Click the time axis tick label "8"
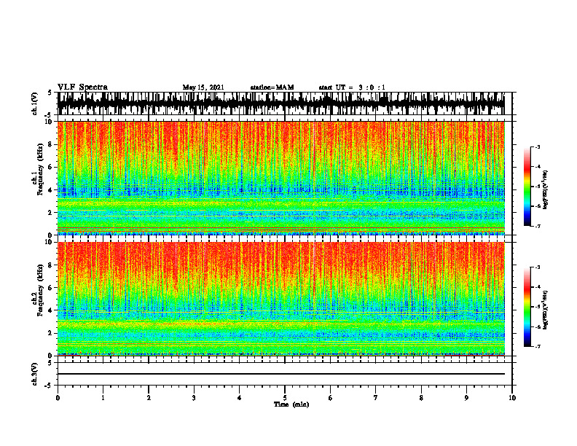Screen dimensions: 577x446 pyautogui.click(x=421, y=398)
